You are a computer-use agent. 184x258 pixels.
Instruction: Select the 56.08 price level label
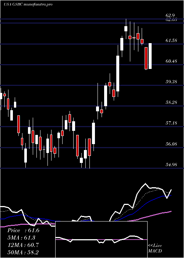click(x=171, y=144)
